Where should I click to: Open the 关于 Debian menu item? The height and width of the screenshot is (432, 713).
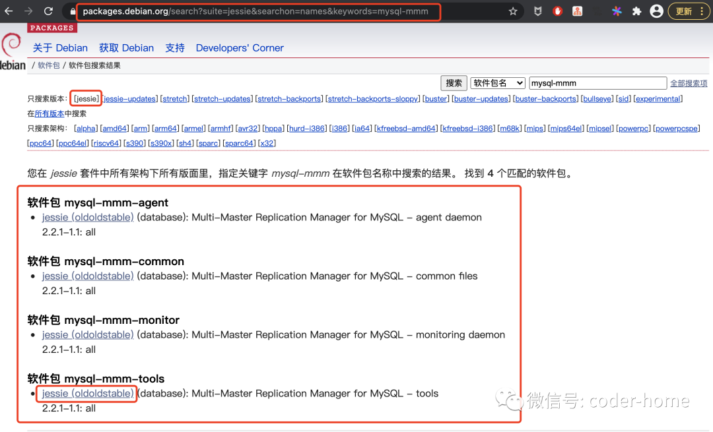click(x=60, y=47)
